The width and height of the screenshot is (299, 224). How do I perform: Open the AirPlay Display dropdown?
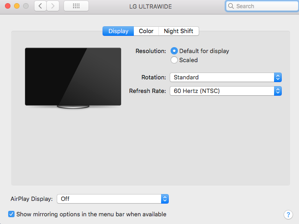click(x=113, y=199)
